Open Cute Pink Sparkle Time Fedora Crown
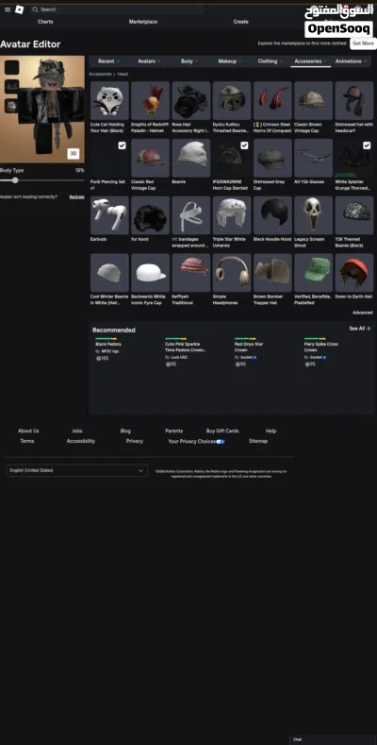The image size is (377, 745). (186, 347)
